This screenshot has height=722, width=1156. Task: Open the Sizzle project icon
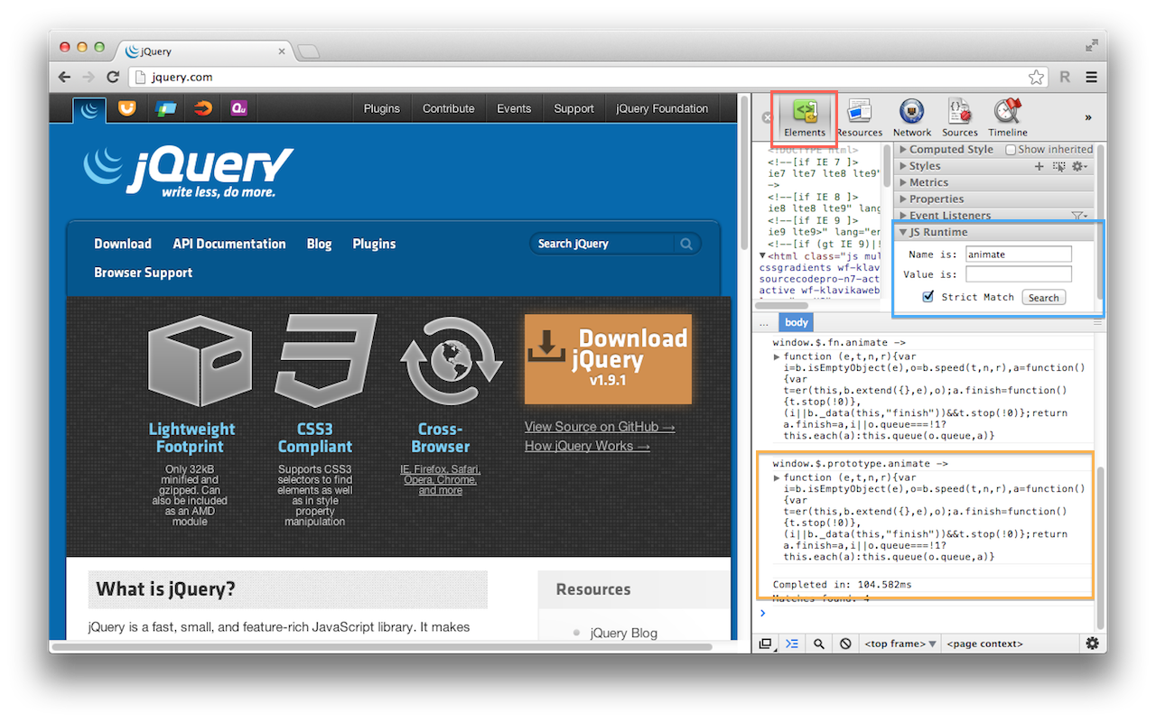coord(202,108)
